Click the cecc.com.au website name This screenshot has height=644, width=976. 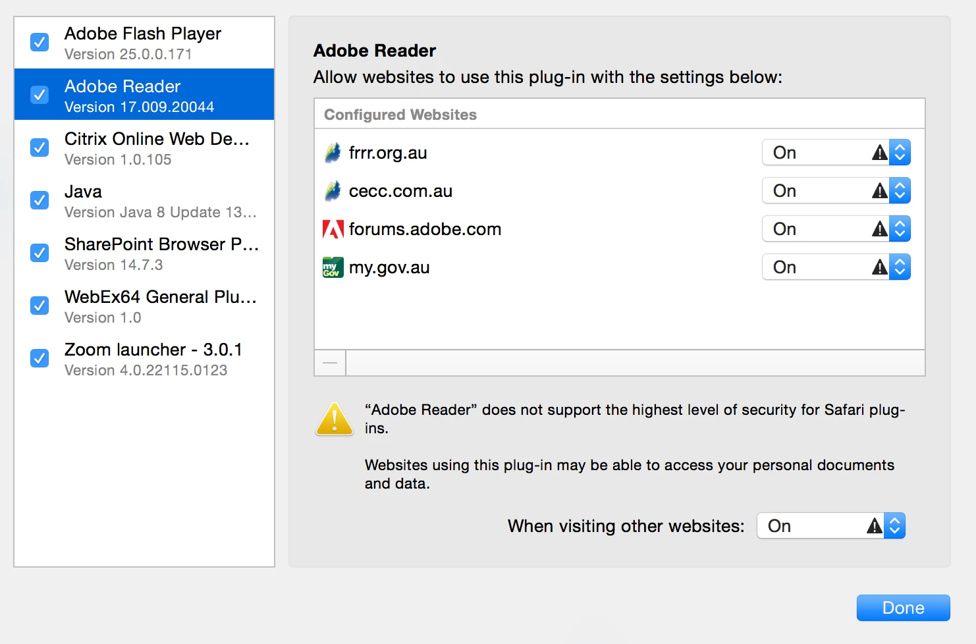(400, 191)
